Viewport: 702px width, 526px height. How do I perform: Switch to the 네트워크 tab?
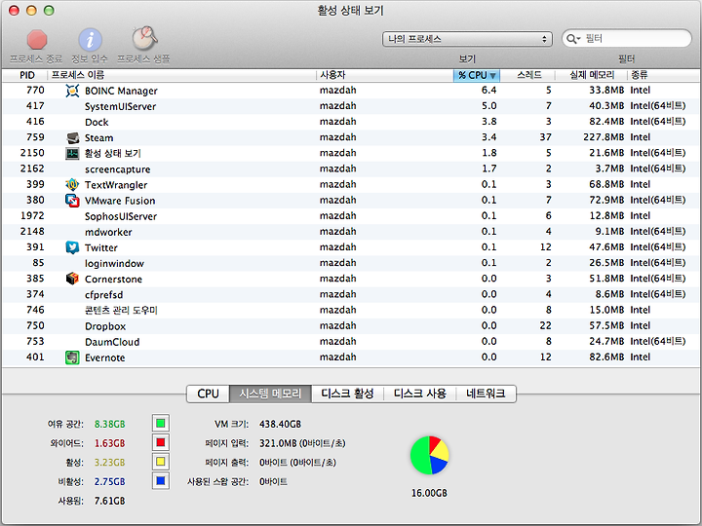click(x=486, y=394)
